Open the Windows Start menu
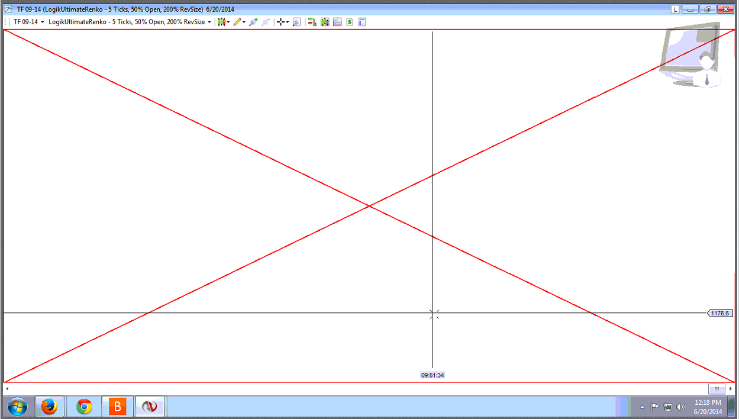Screen dimensions: 739x419 (x=17, y=407)
